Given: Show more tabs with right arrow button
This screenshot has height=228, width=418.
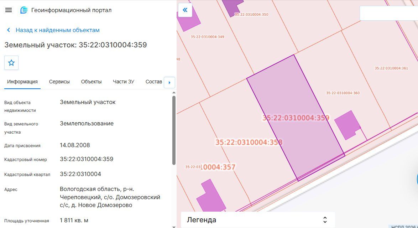Looking at the screenshot, I should 169,82.
